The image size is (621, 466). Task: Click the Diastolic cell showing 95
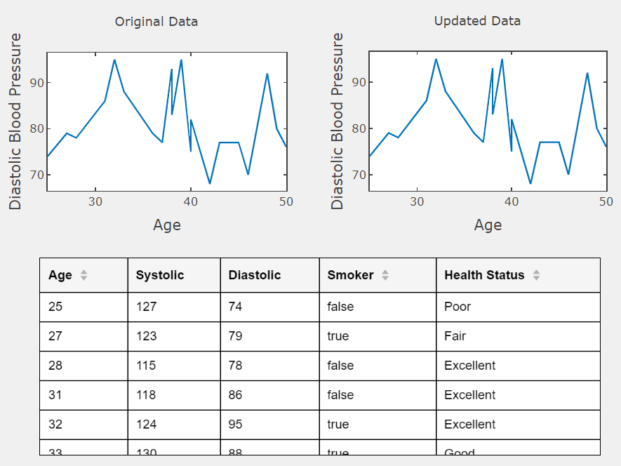(269, 425)
